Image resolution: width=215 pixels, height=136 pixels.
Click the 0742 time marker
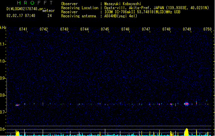click(44, 29)
